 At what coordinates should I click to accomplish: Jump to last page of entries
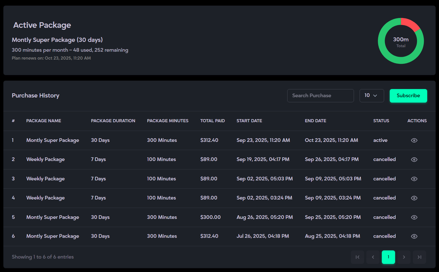click(x=419, y=257)
